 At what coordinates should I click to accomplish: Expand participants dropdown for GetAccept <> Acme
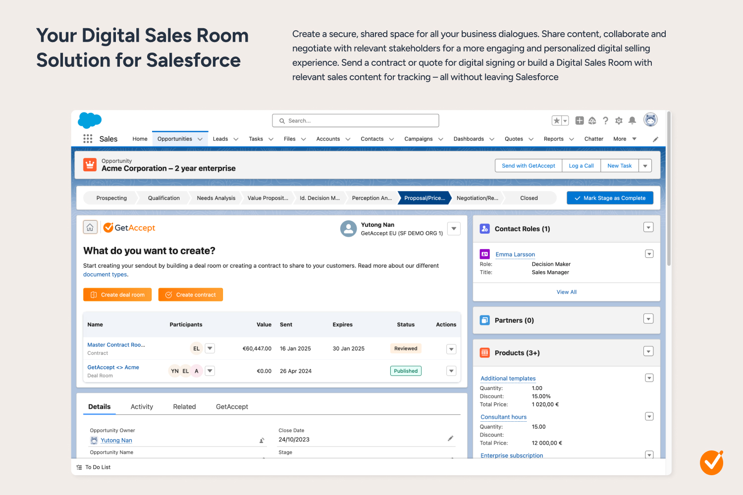210,371
